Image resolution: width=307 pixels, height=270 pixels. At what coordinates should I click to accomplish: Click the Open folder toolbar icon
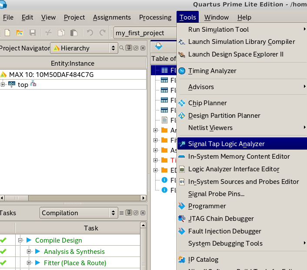20,33
